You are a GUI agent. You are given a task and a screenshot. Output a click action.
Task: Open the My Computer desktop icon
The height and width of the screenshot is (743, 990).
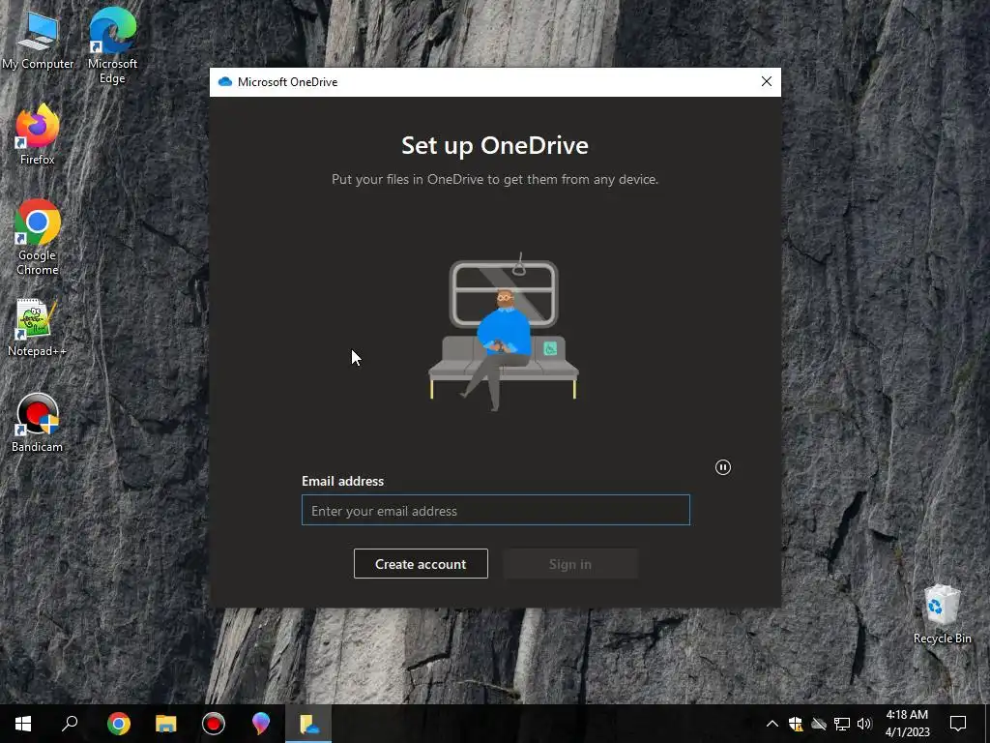point(38,41)
